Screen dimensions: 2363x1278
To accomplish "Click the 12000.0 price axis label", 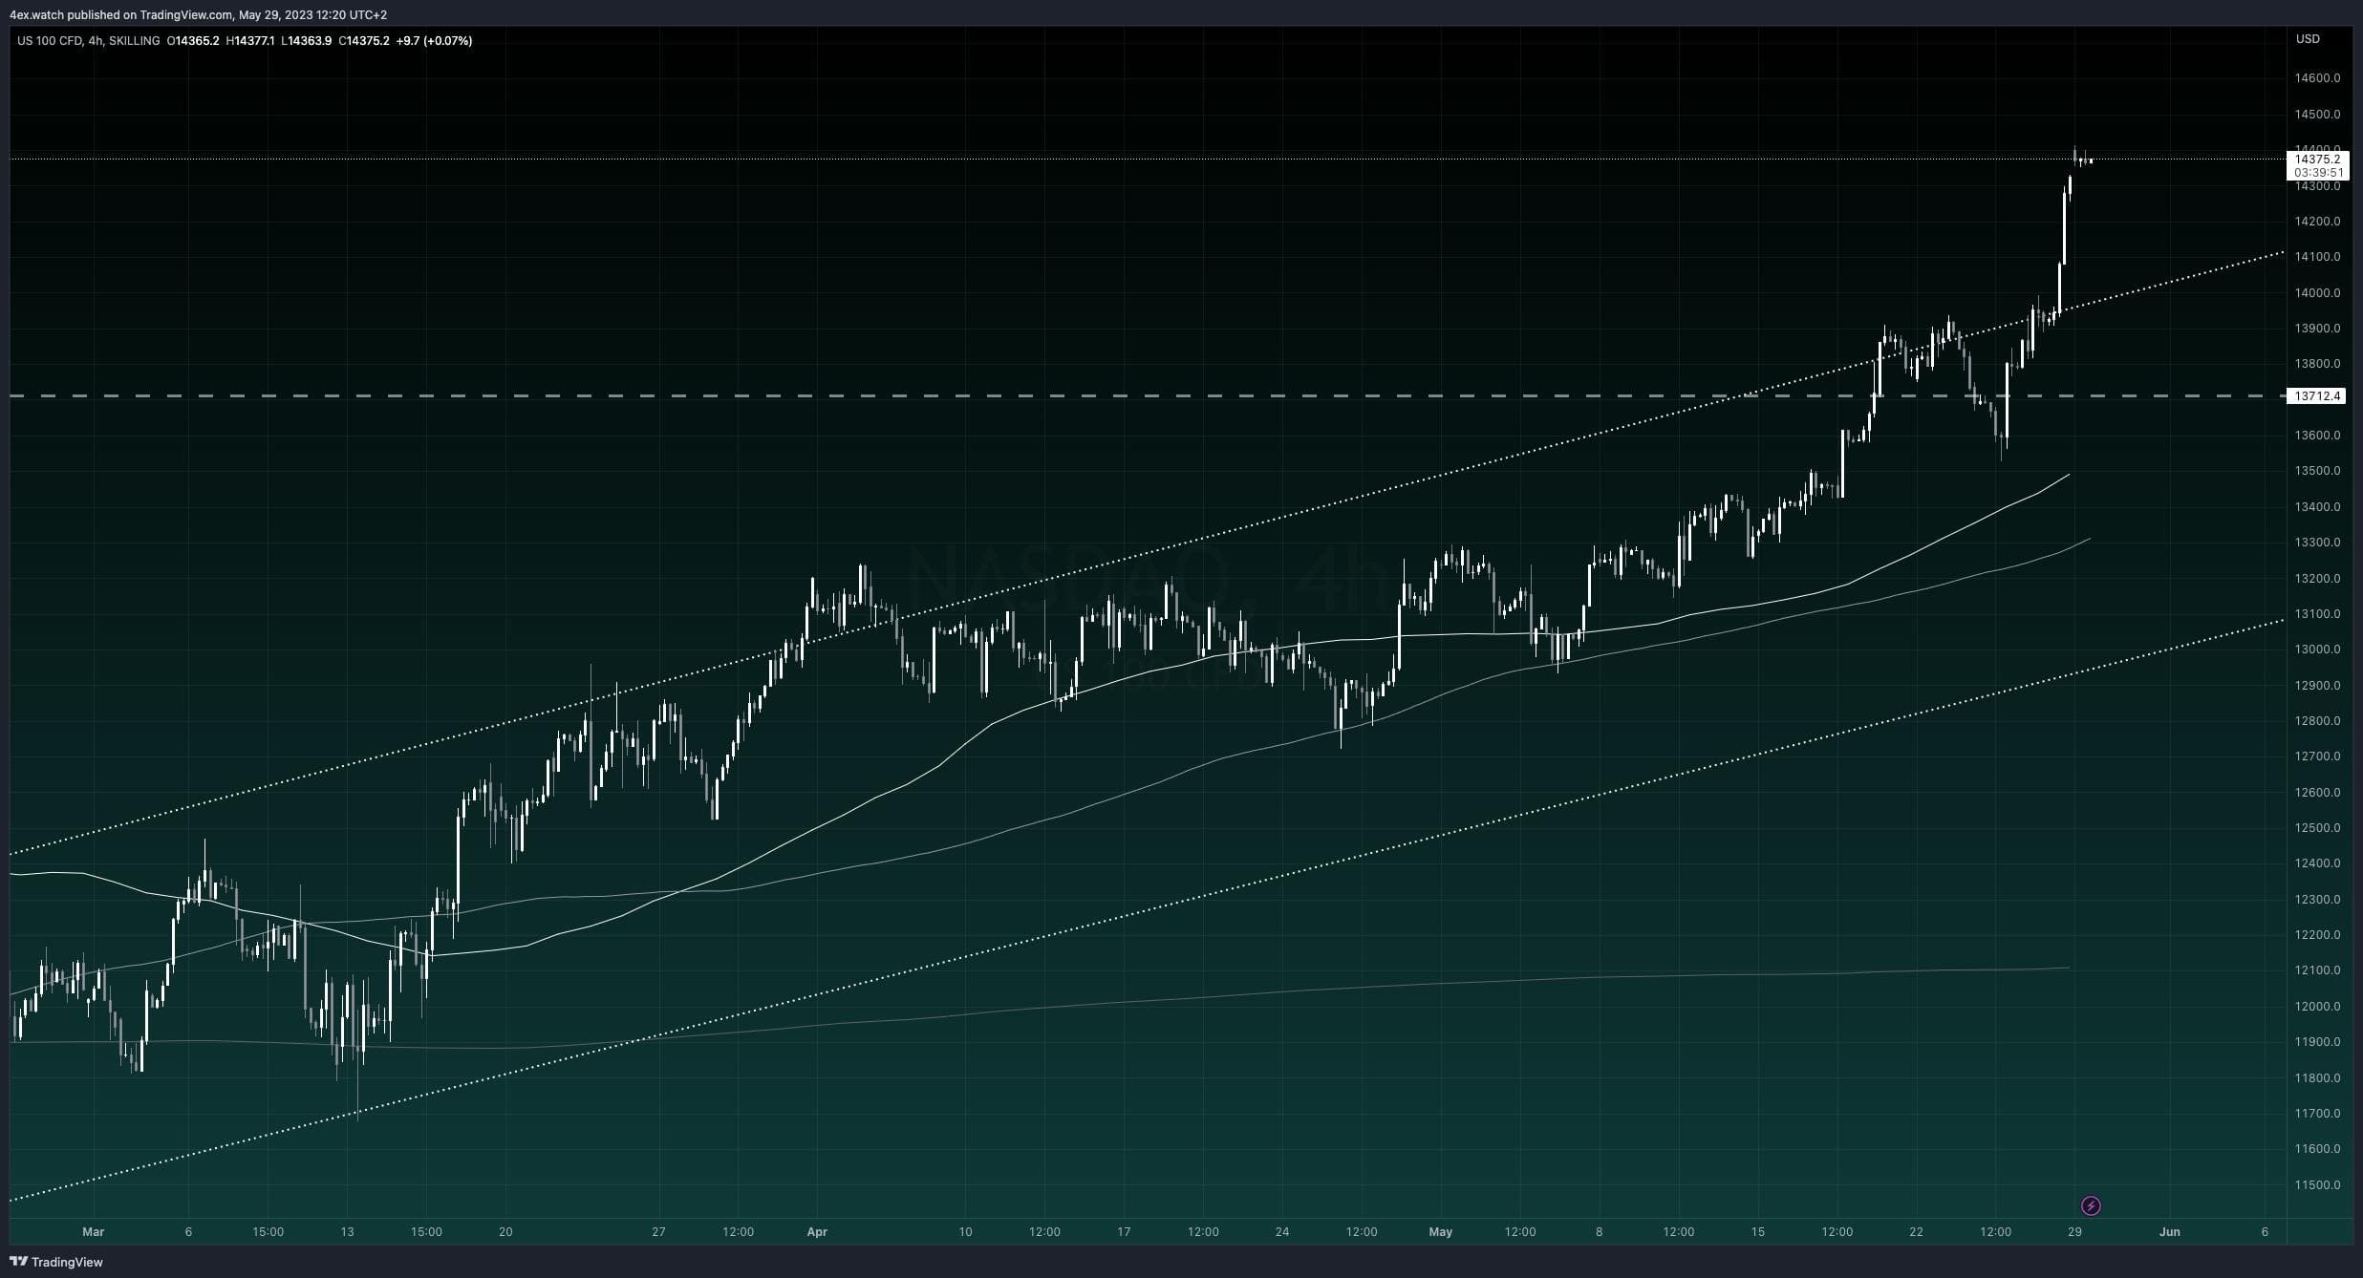I will tap(2317, 1007).
